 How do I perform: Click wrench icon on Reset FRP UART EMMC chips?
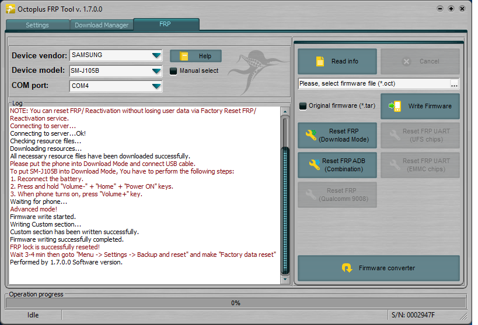395,164
